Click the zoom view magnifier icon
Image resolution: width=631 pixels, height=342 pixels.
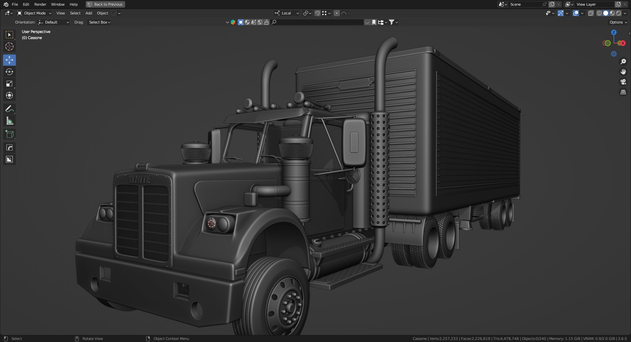[623, 62]
